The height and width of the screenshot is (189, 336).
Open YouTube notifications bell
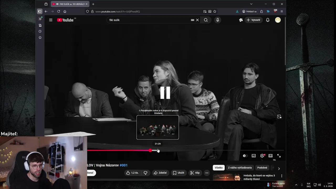(268, 20)
